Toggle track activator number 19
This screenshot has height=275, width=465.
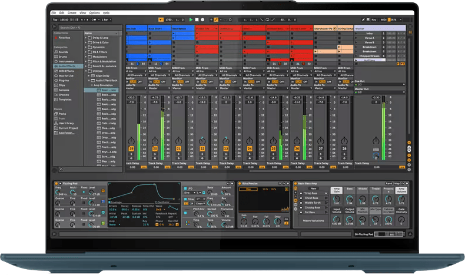click(x=131, y=148)
